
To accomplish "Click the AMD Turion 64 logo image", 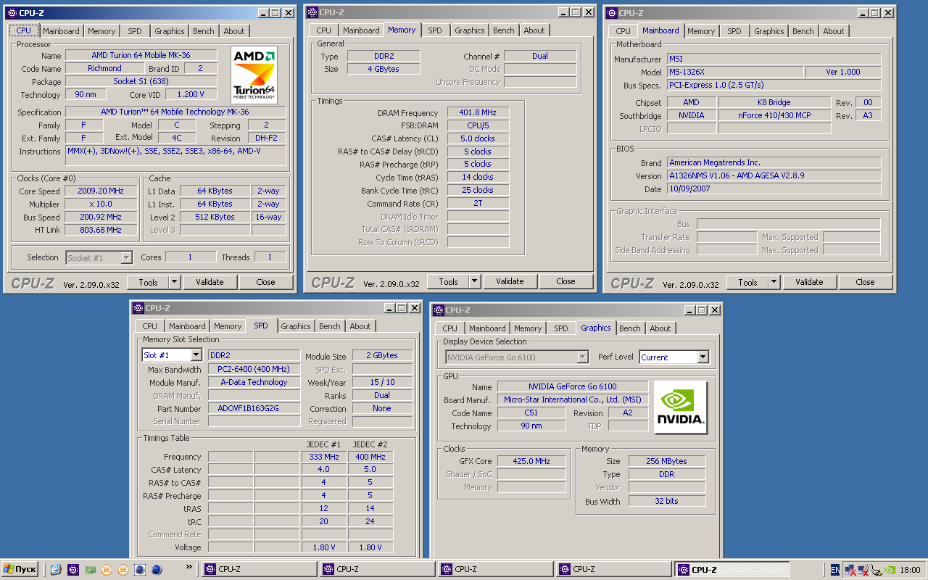I will pos(254,74).
